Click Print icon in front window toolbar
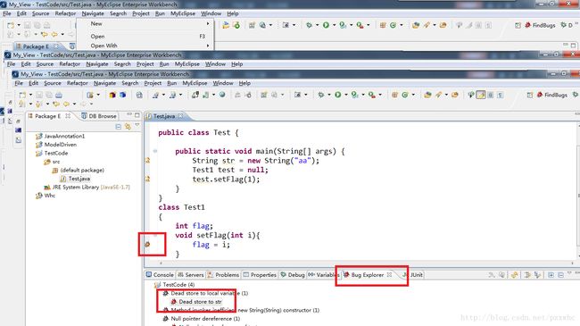The height and width of the screenshot is (326, 580). click(x=59, y=95)
